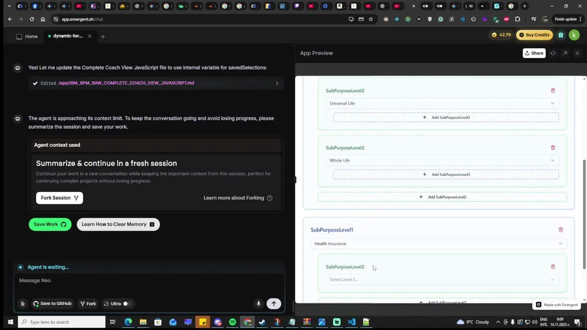Click the Buy Credits button

click(534, 35)
